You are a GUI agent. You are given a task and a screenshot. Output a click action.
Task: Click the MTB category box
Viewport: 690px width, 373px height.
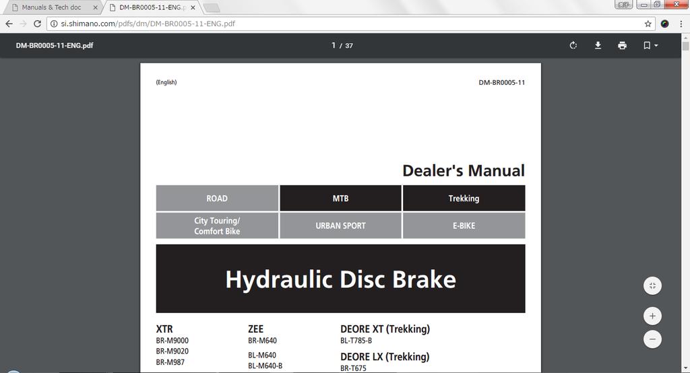click(340, 199)
